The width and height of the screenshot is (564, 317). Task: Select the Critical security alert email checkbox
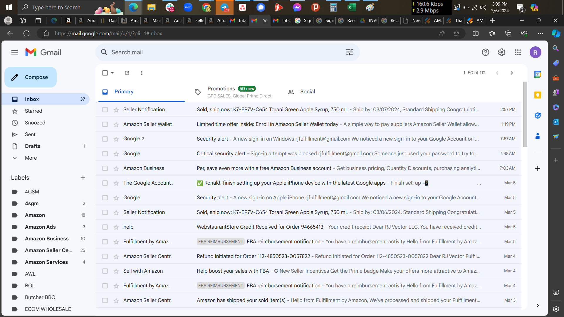click(x=105, y=154)
